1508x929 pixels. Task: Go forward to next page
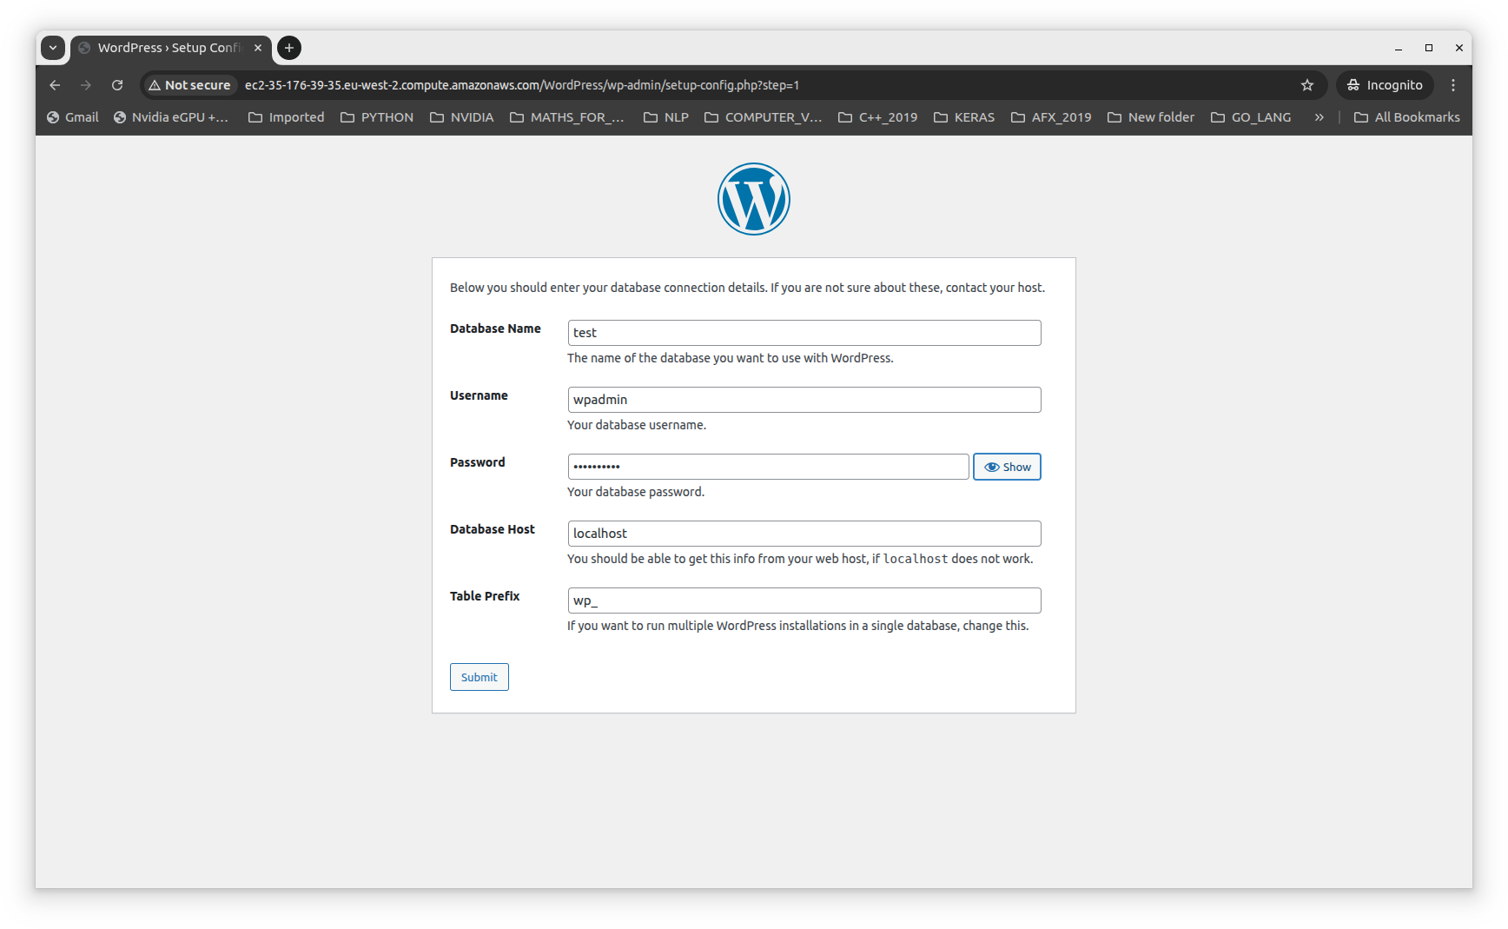tap(85, 85)
